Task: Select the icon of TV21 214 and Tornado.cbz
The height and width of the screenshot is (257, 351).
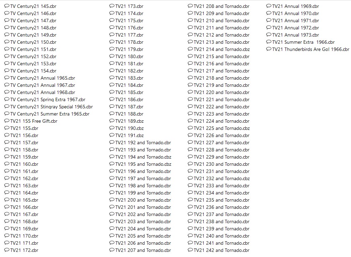Action: [190, 49]
